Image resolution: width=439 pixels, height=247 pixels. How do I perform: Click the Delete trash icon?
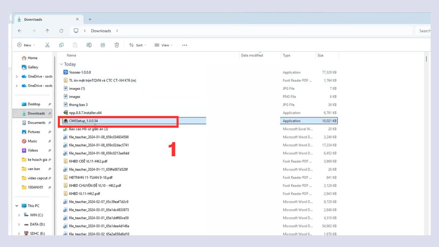click(117, 45)
